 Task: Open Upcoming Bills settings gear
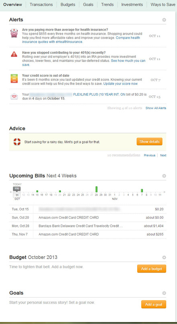[x=164, y=176]
